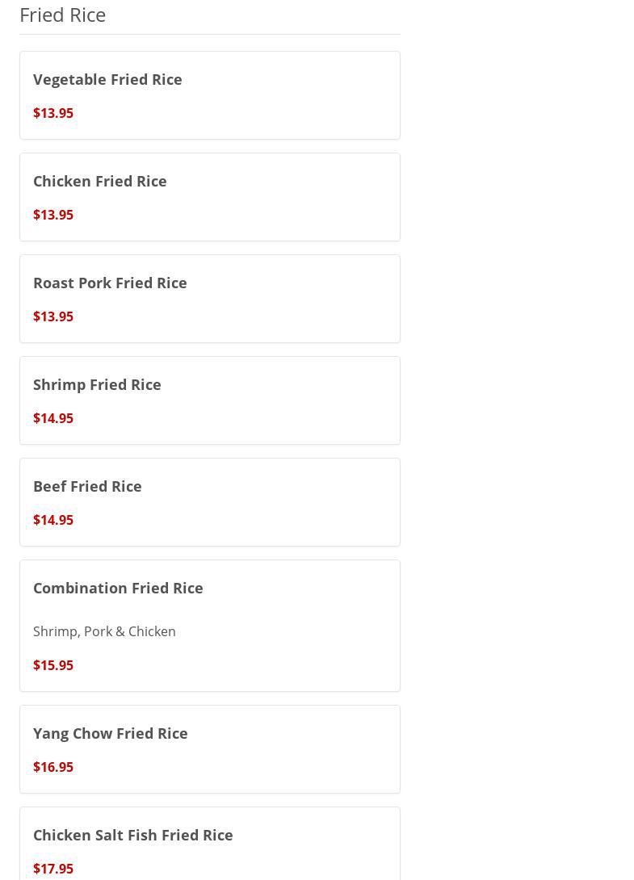Click the $14.95 price under Beef Fried Rice

53,520
